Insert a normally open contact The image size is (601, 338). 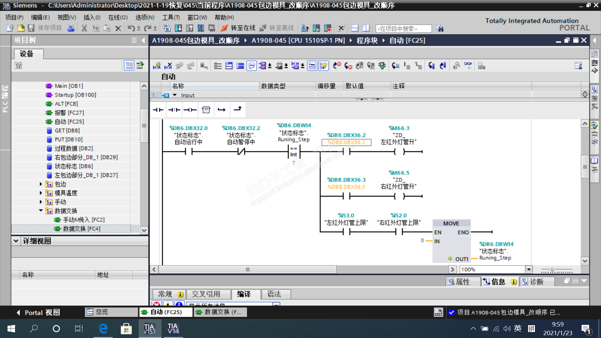point(158,110)
